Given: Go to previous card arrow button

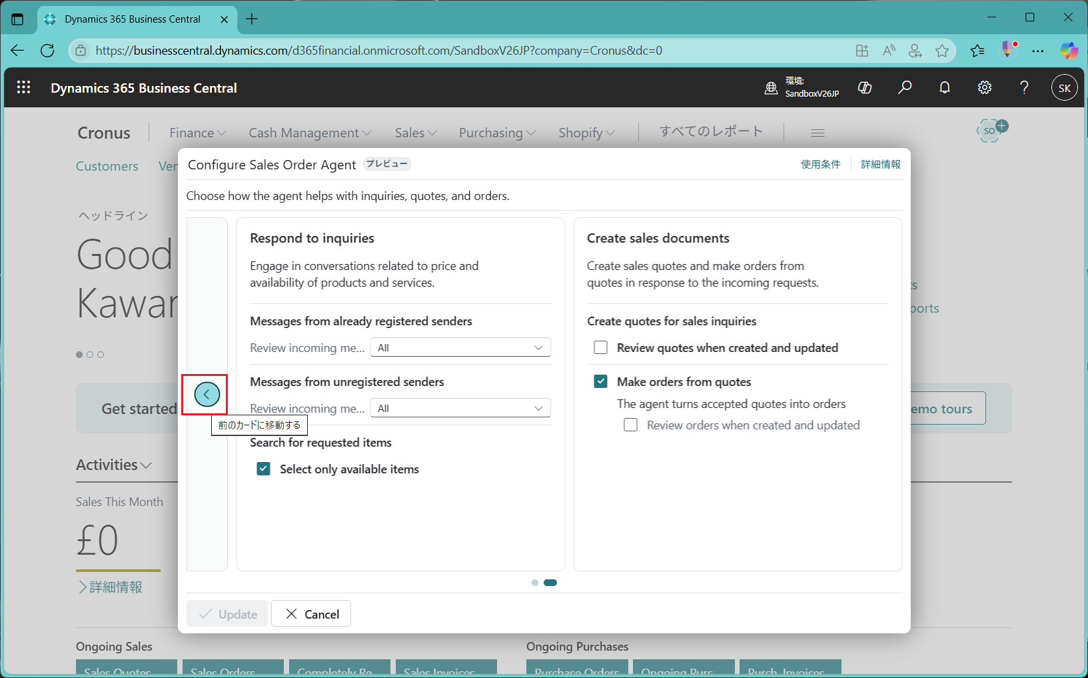Looking at the screenshot, I should [207, 395].
